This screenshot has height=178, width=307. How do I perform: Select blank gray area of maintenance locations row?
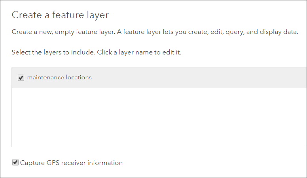tap(198, 78)
